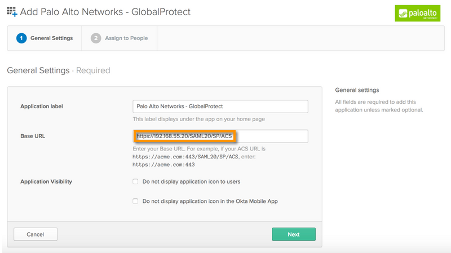Click the 'This label displays under the app' hint
Viewport: 451px width, 253px height.
(198, 119)
